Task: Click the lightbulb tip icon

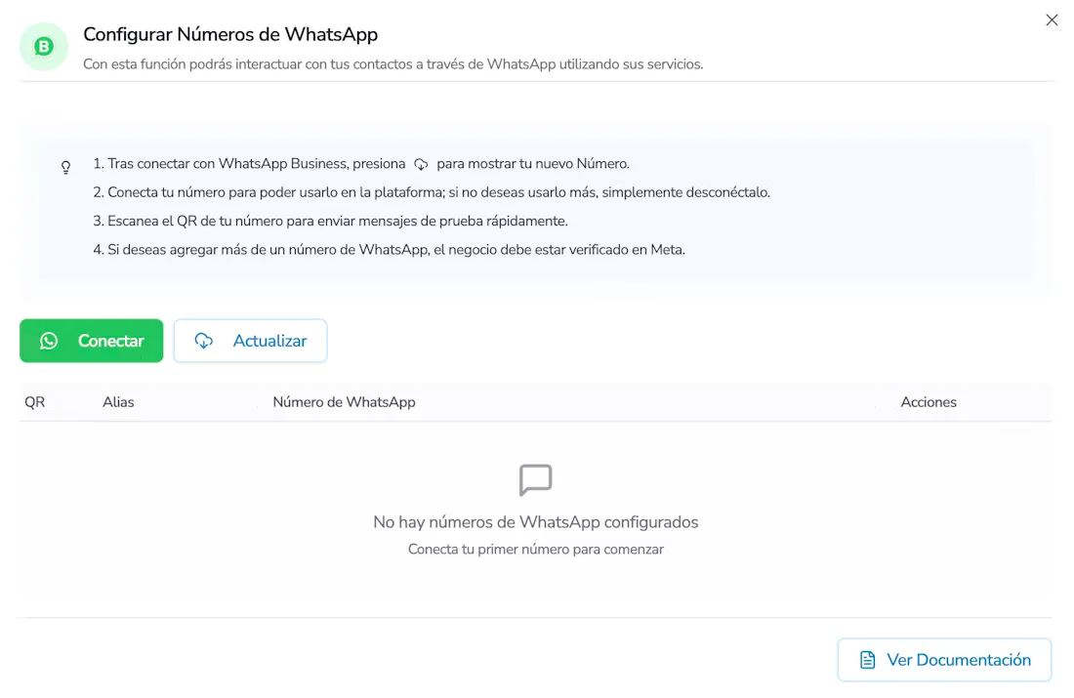Action: [x=65, y=167]
